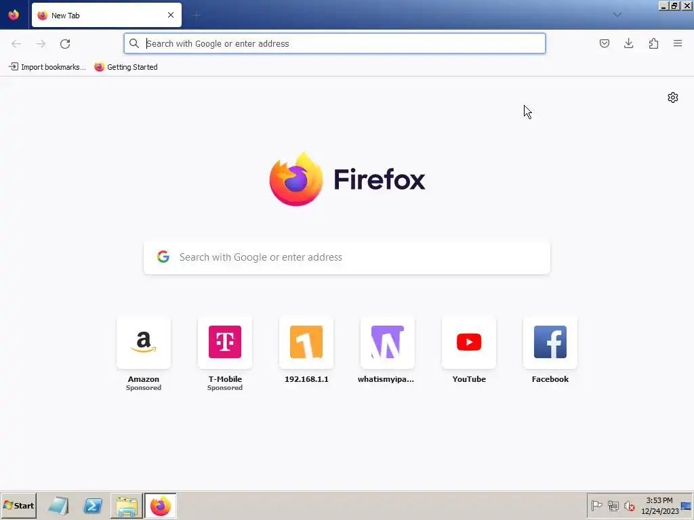Click the magnifier icon in address bar
694x520 pixels.
[x=134, y=43]
